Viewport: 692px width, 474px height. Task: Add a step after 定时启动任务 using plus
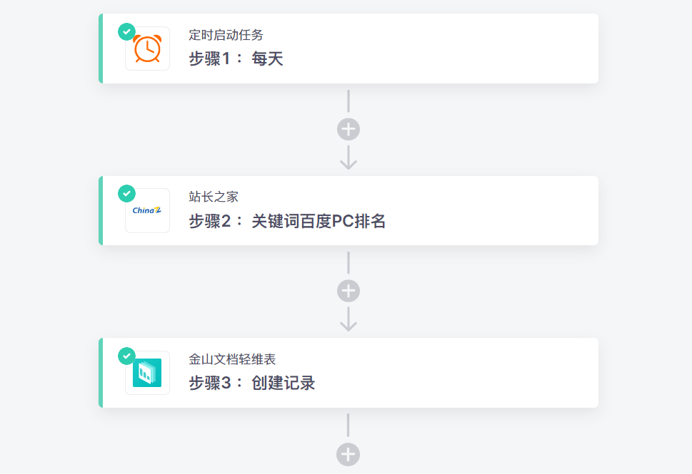click(348, 130)
